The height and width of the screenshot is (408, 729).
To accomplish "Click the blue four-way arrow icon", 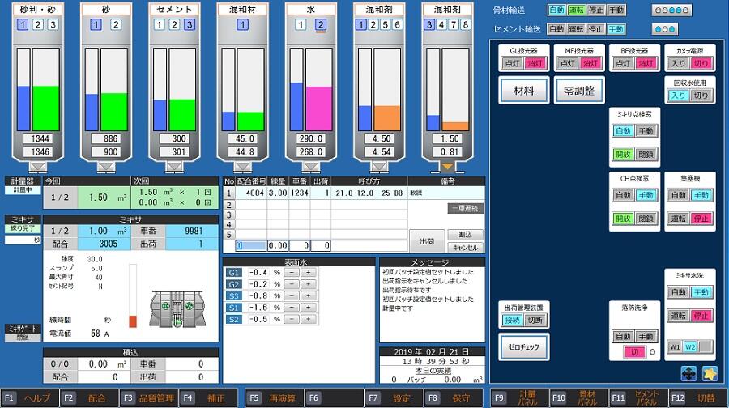I will [x=690, y=373].
